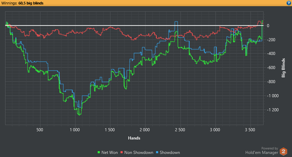The image size is (292, 157).
Task: Click the 'Powered by' caption text
Action: point(269,148)
